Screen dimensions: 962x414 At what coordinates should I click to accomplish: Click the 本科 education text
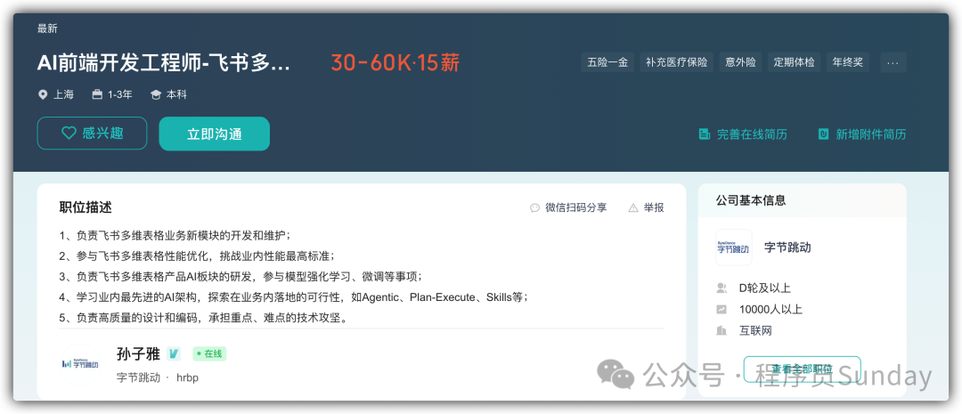(x=176, y=94)
